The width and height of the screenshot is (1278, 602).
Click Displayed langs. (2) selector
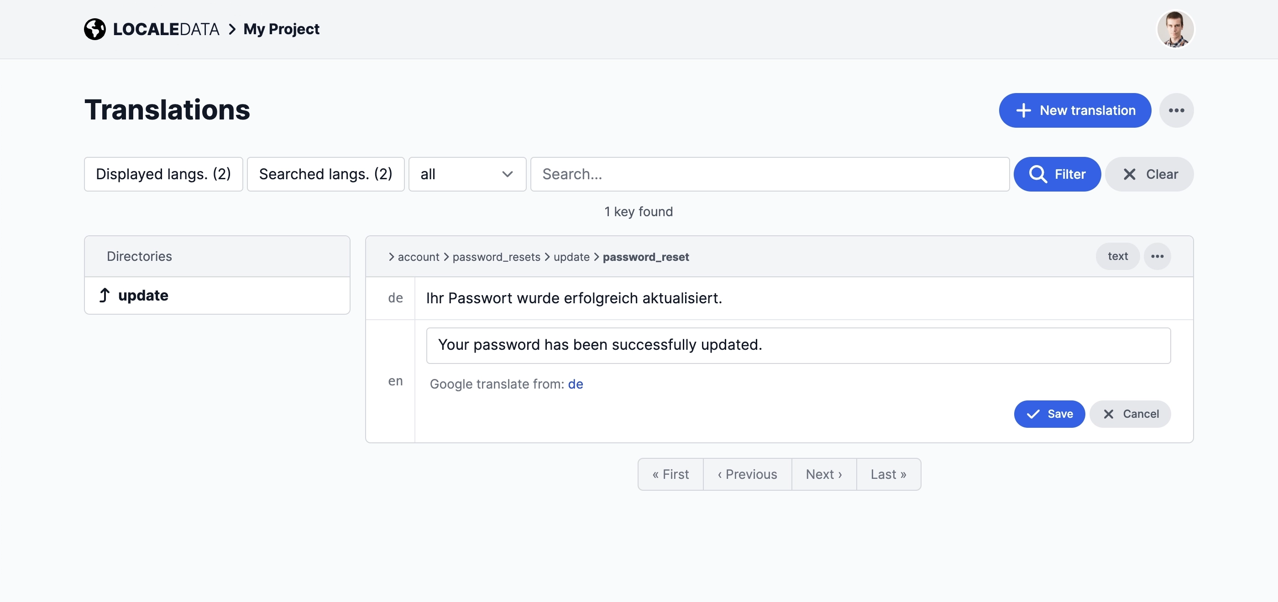[x=164, y=173]
